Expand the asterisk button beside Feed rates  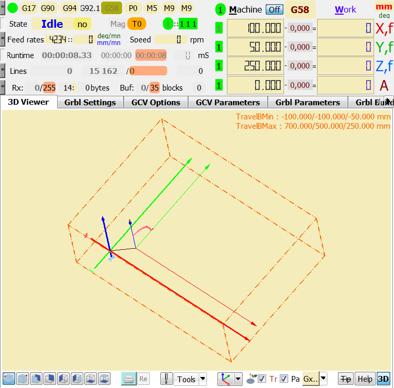pyautogui.click(x=3, y=39)
